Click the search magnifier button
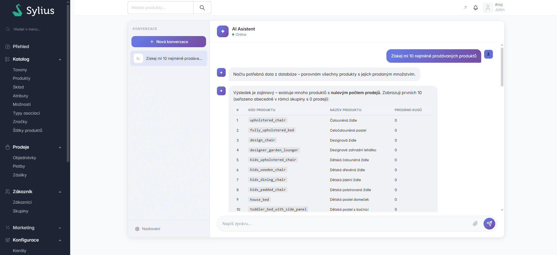 pyautogui.click(x=202, y=8)
